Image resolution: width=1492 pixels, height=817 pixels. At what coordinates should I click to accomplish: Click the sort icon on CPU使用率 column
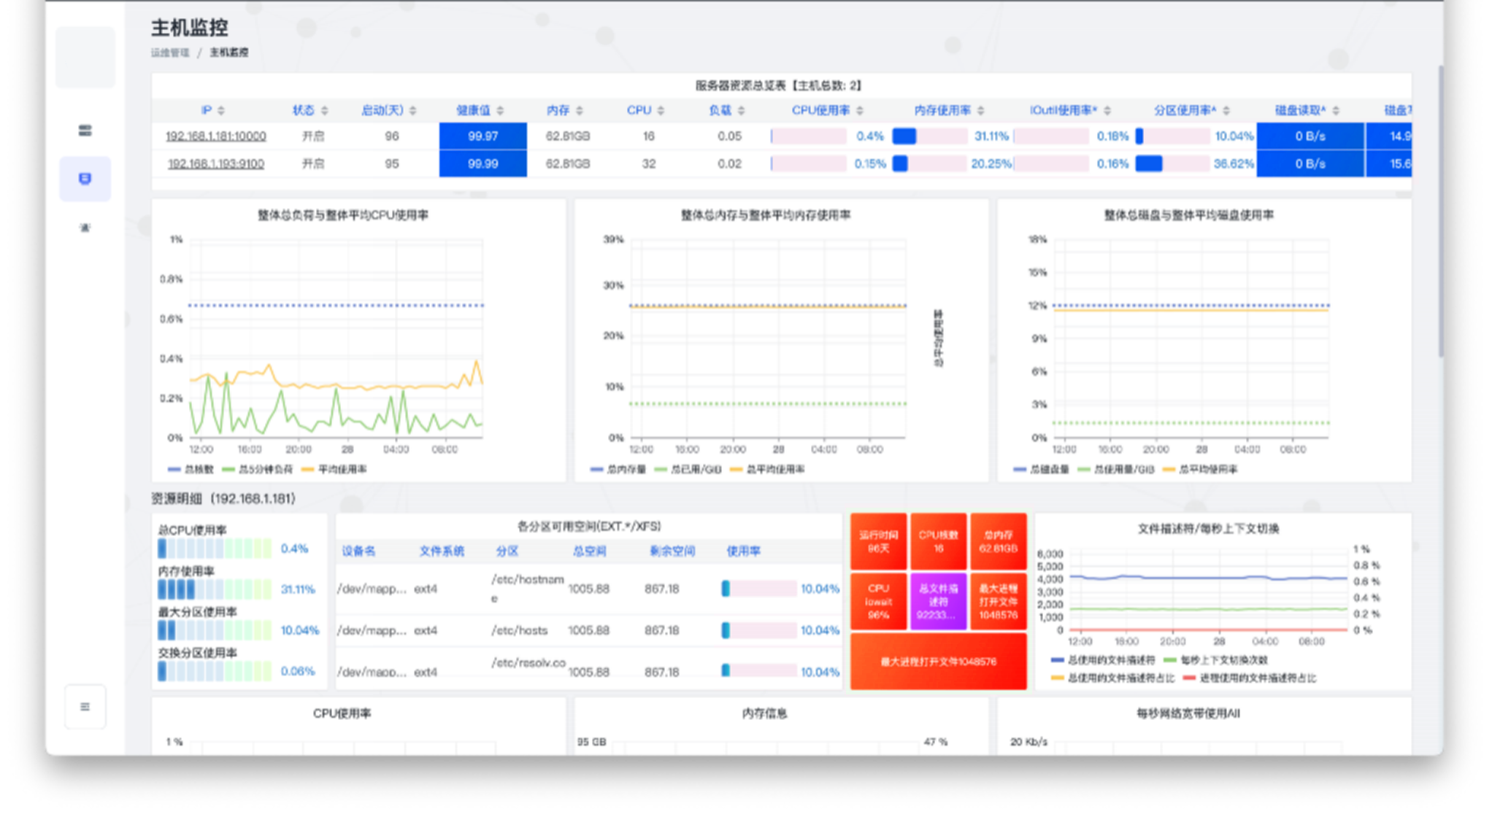[860, 110]
